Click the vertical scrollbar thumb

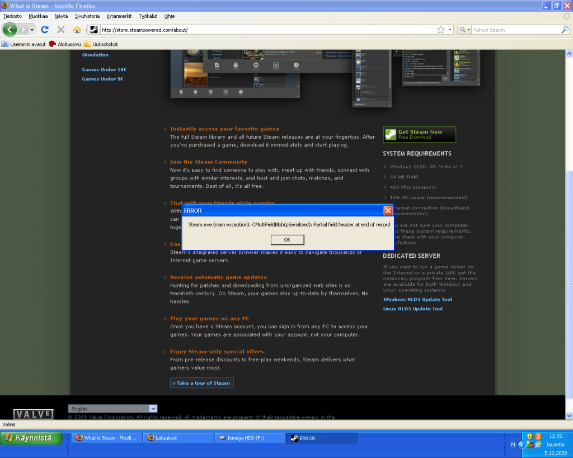569,284
